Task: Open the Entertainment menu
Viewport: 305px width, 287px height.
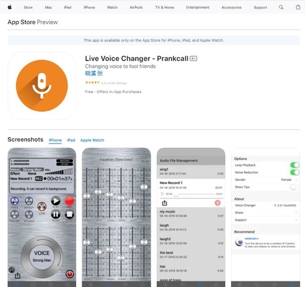Action: pyautogui.click(x=198, y=8)
